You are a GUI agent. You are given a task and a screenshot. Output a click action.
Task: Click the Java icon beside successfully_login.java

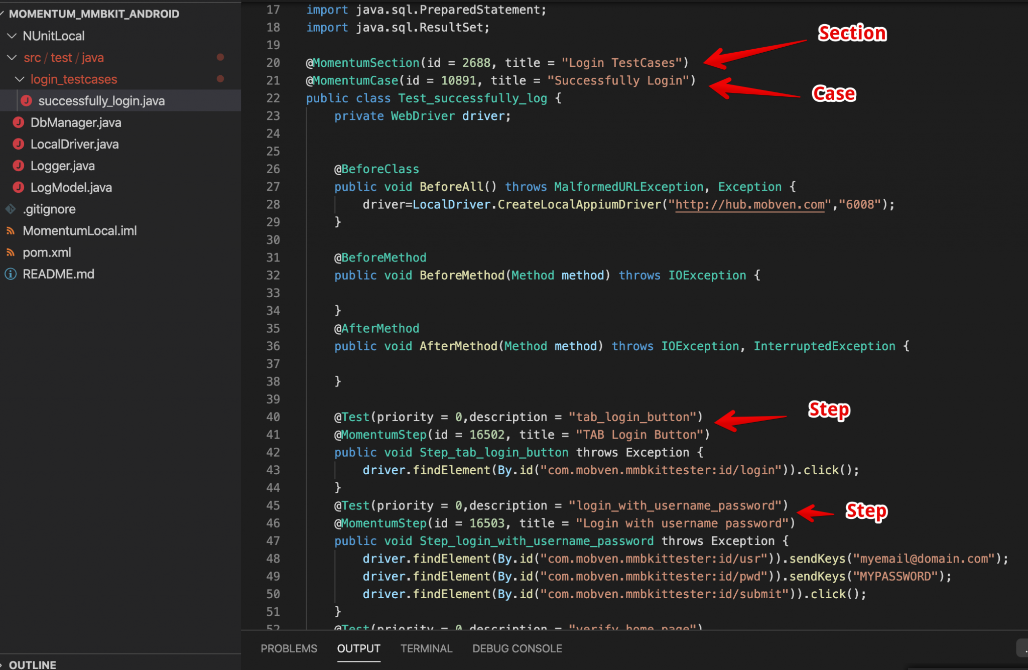click(x=28, y=100)
